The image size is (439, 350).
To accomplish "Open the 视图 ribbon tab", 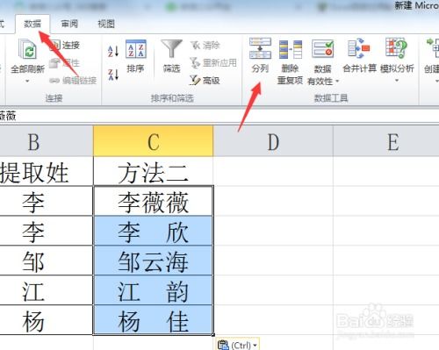I will point(106,24).
